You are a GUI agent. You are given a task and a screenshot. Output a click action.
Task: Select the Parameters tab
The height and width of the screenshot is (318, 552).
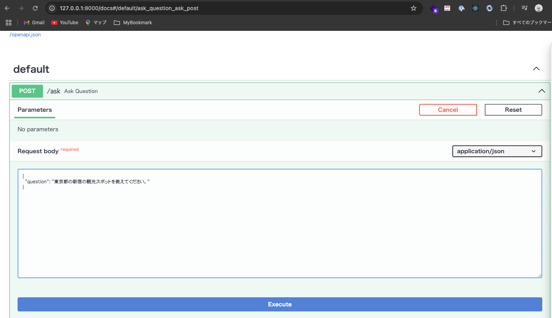tap(35, 110)
